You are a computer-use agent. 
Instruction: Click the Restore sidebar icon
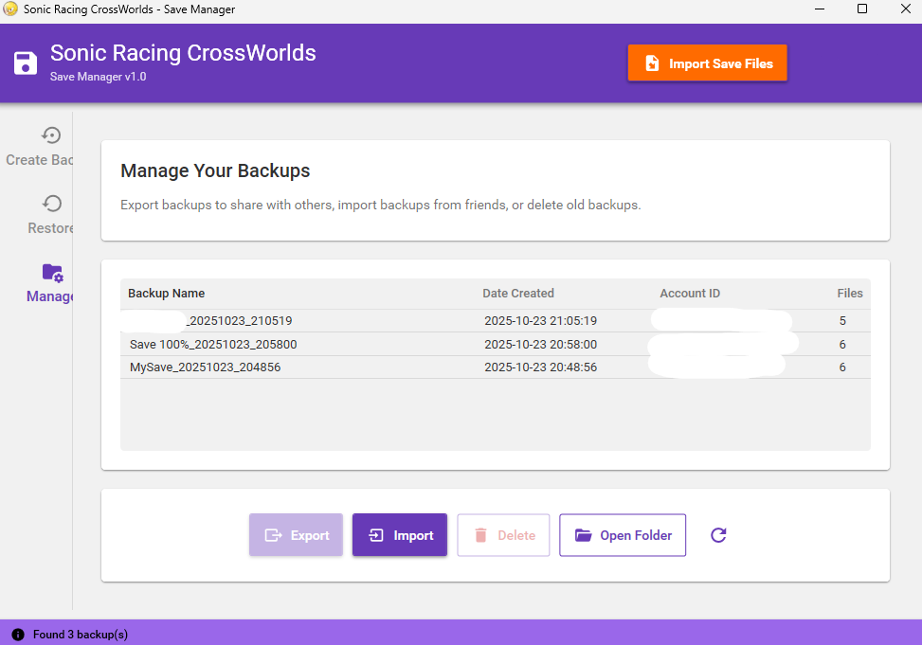[51, 204]
